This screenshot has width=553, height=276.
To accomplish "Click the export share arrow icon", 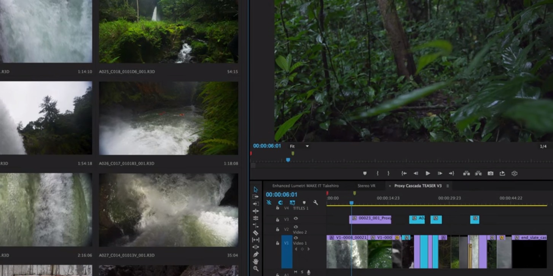I will pos(502,173).
